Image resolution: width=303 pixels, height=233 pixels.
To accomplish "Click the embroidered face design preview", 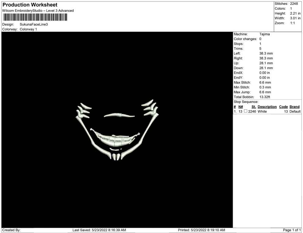I will 117,130.
